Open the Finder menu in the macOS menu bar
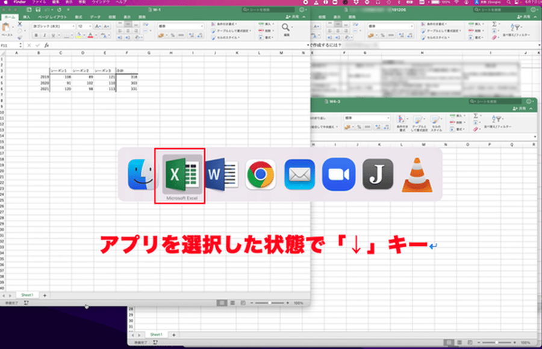542x349 pixels. tap(20, 2)
